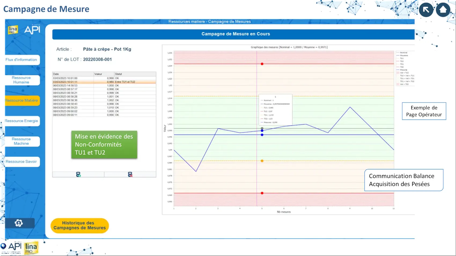Open the Ressource Machine page
The image size is (456, 256).
tap(21, 141)
